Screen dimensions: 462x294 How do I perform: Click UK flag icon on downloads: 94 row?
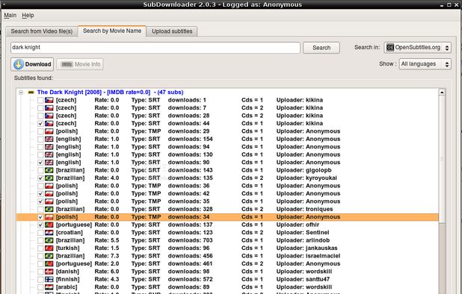[x=49, y=147]
